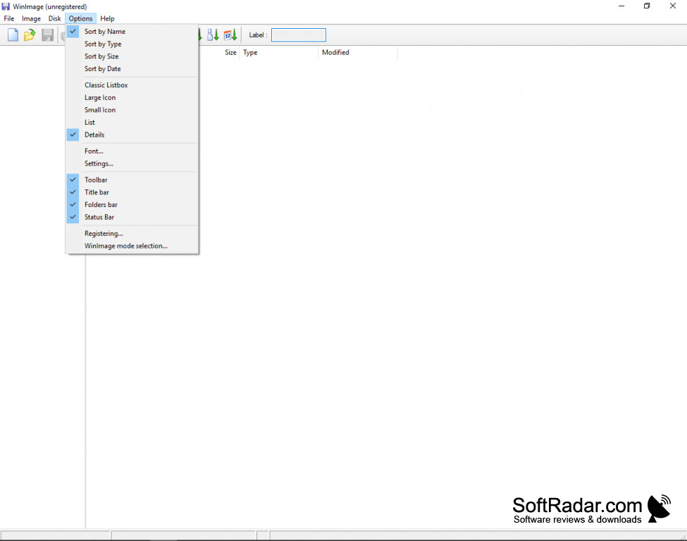Switch view to Classic Listbox
Screen dimensions: 687x541
132,85
